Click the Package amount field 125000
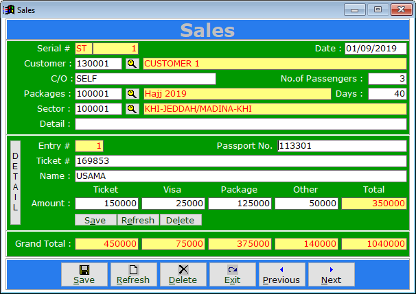416x294 pixels. [x=240, y=204]
